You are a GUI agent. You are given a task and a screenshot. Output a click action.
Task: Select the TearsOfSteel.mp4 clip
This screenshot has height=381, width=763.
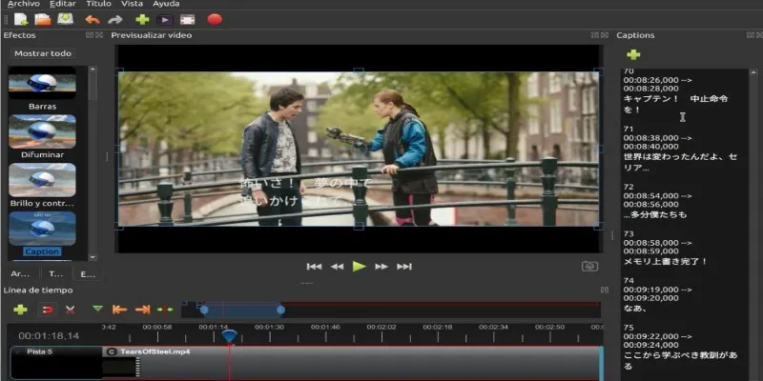(x=353, y=363)
